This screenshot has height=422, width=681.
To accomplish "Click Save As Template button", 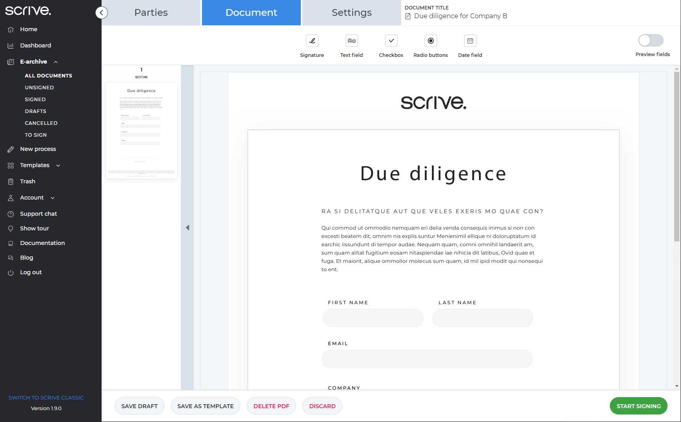I will pyautogui.click(x=206, y=406).
